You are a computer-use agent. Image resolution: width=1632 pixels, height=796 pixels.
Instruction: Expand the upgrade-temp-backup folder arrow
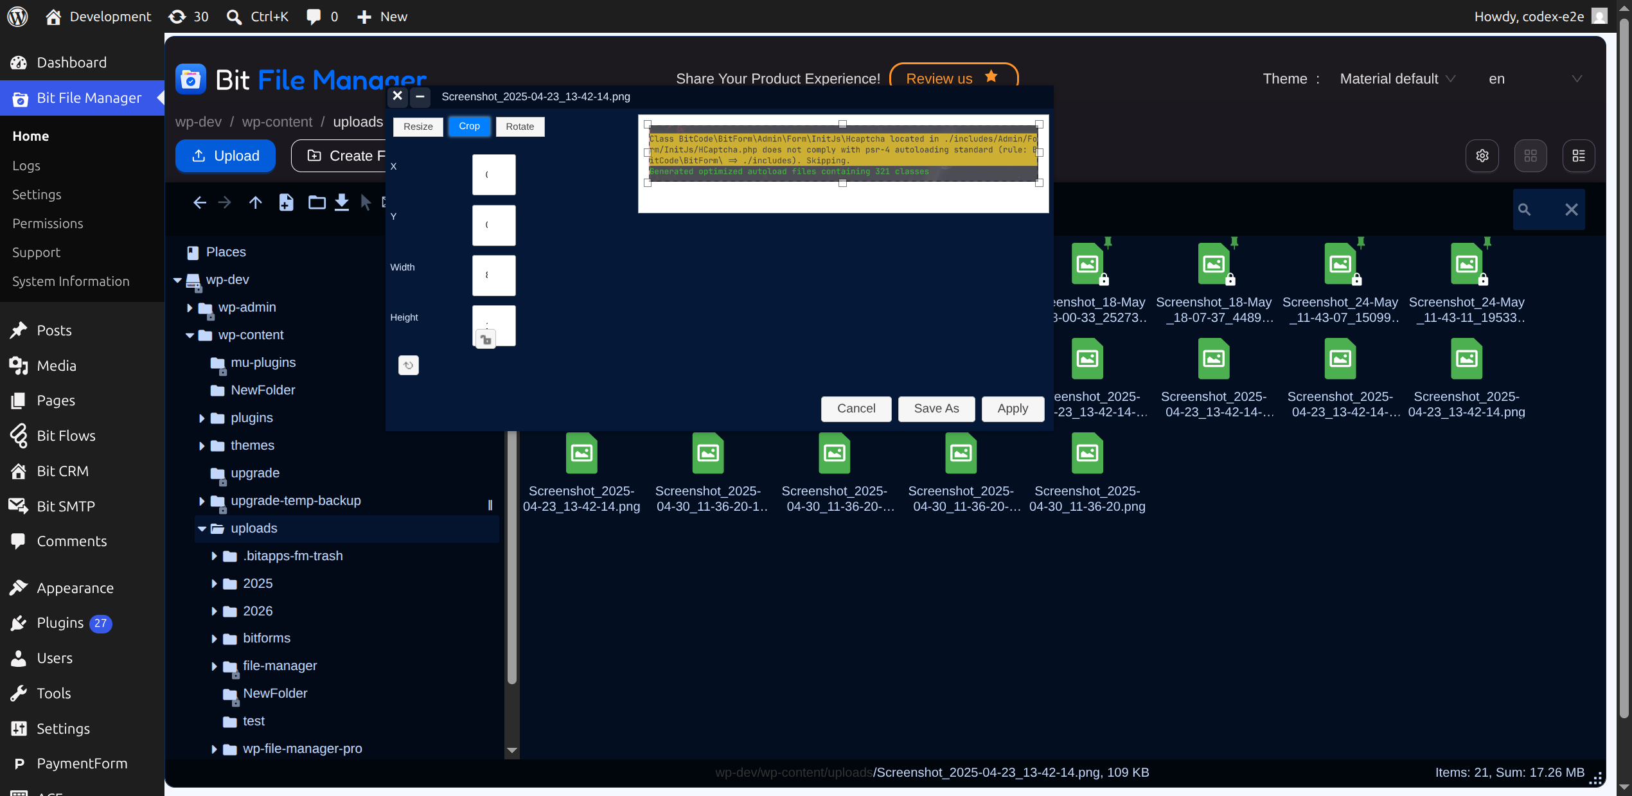(x=202, y=501)
